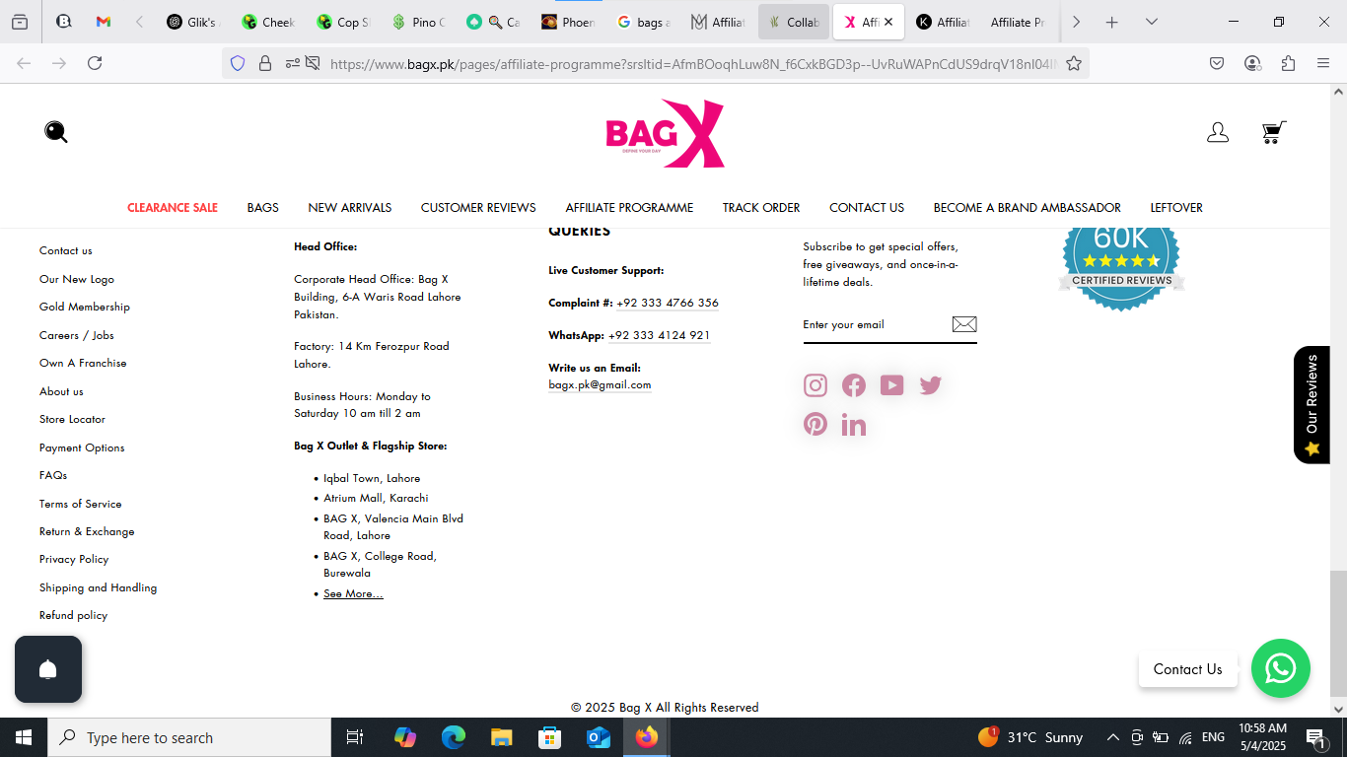Open the Clearance Sale menu item
1347x757 pixels.
(x=173, y=208)
